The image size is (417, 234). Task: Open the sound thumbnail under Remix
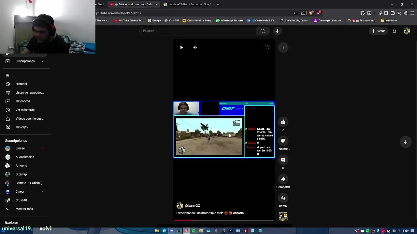[283, 216]
